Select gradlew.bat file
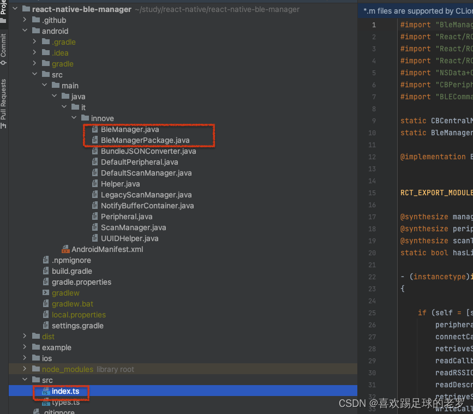The width and height of the screenshot is (473, 414). pos(73,304)
